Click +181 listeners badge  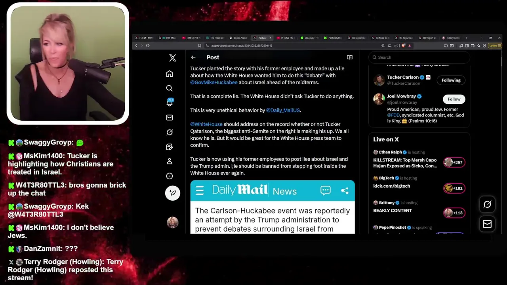454,188
